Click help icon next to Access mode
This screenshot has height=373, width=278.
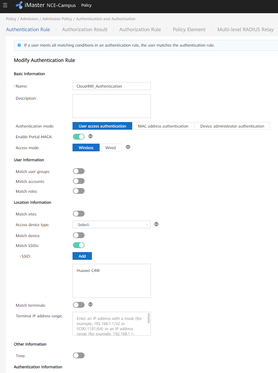coord(128,147)
